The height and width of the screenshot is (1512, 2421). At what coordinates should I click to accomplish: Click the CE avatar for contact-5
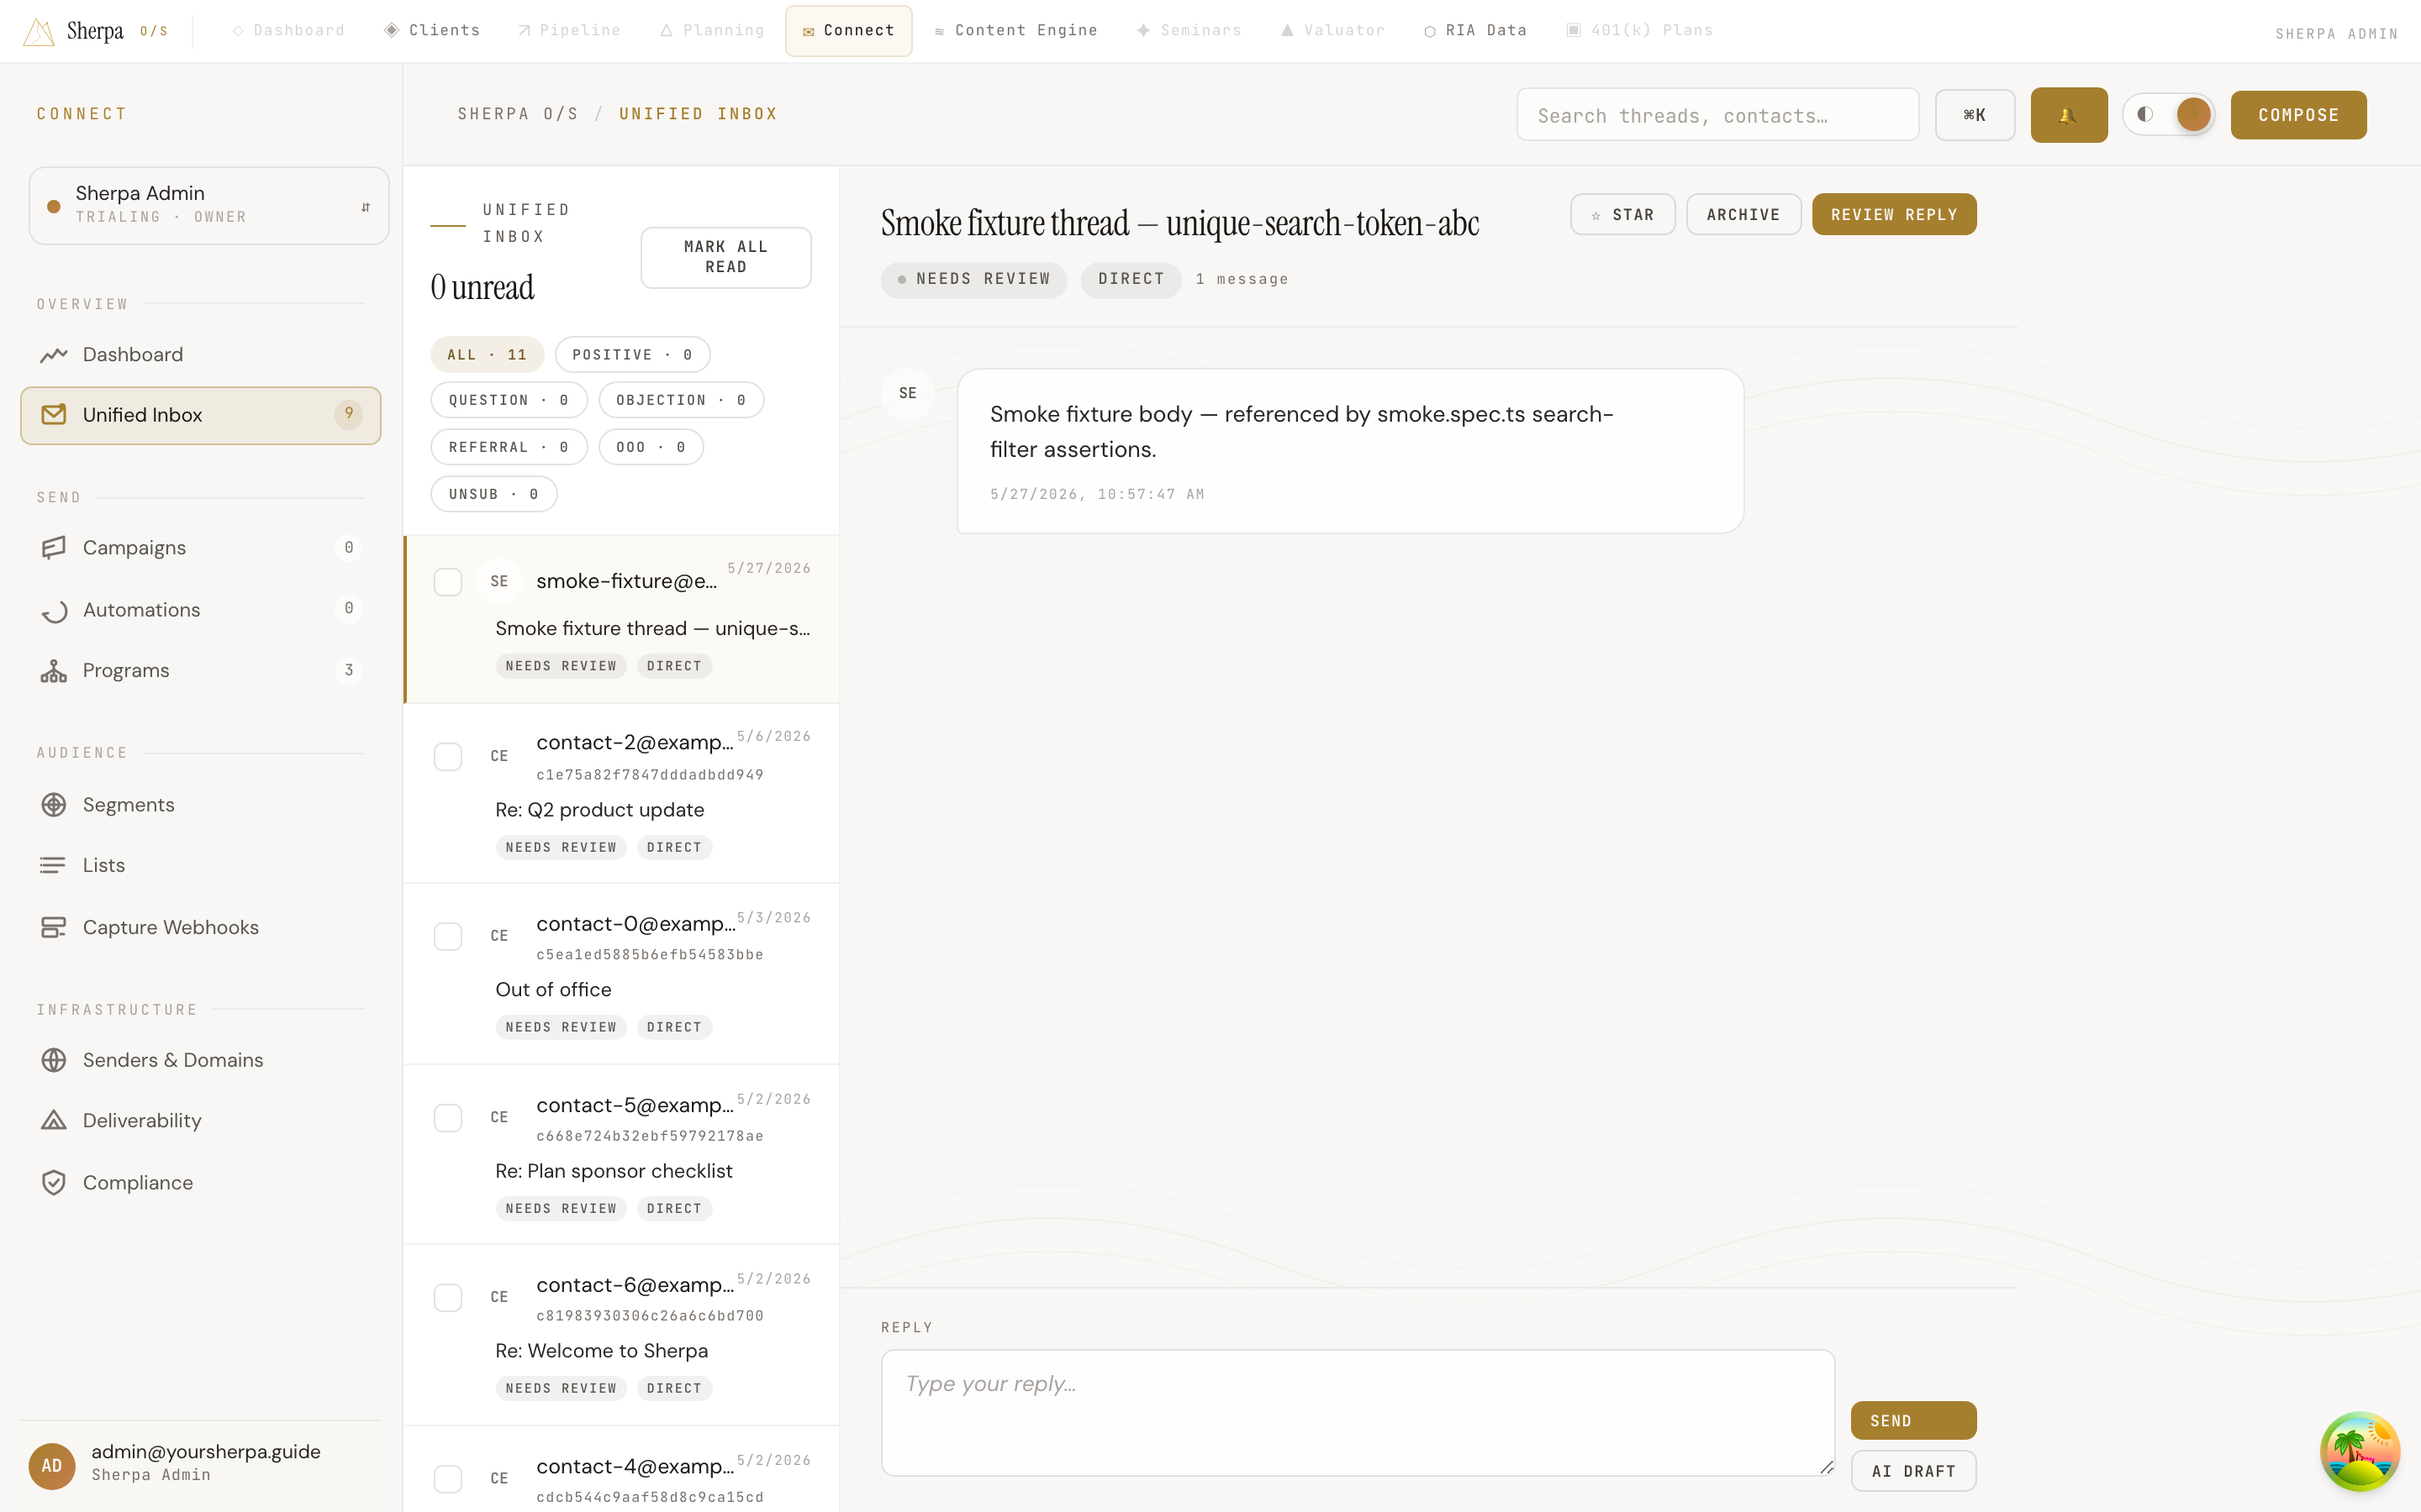point(499,1117)
